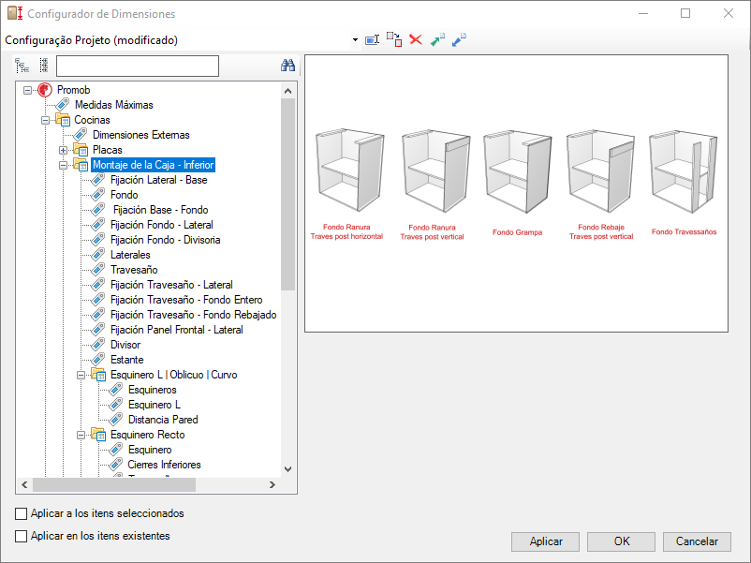Select the Fondo tree item
Screen dimensions: 751x563
pyautogui.click(x=124, y=195)
